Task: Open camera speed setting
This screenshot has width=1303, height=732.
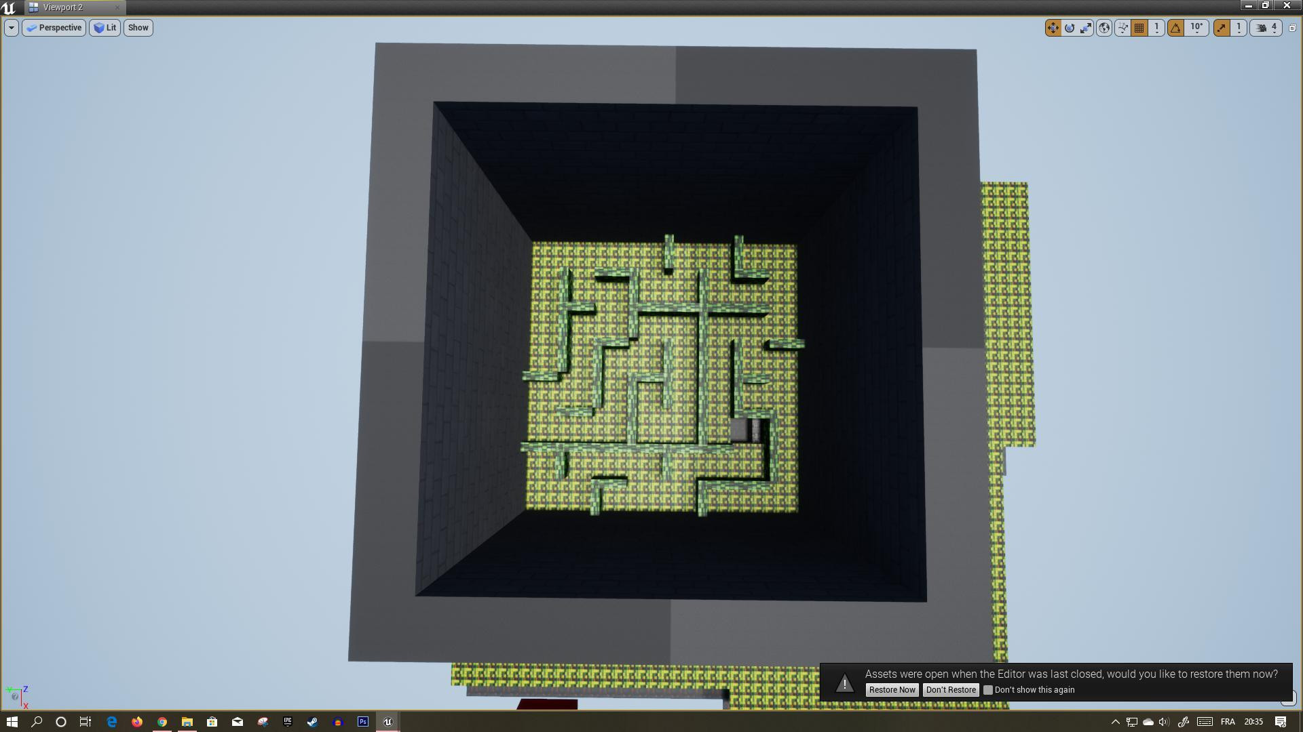Action: point(1266,28)
